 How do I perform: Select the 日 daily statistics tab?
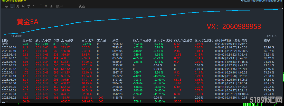click(12, 6)
